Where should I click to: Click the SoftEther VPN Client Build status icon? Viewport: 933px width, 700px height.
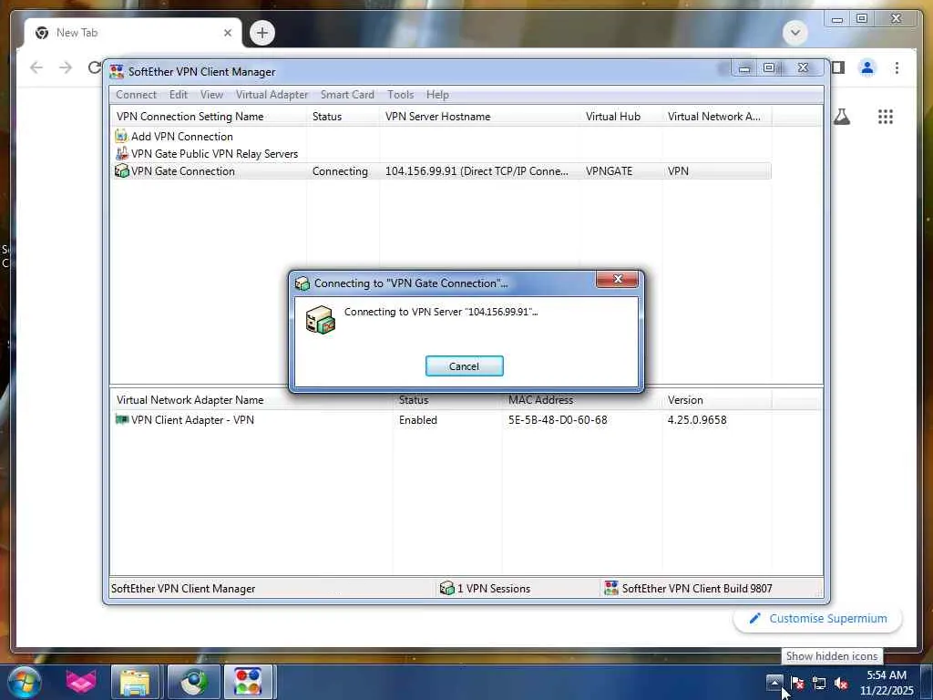pos(611,588)
